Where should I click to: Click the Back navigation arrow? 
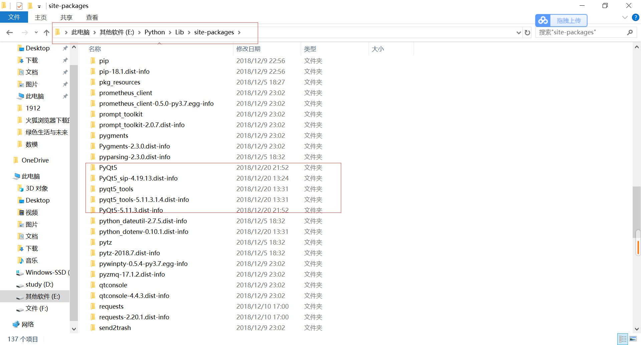[x=10, y=32]
